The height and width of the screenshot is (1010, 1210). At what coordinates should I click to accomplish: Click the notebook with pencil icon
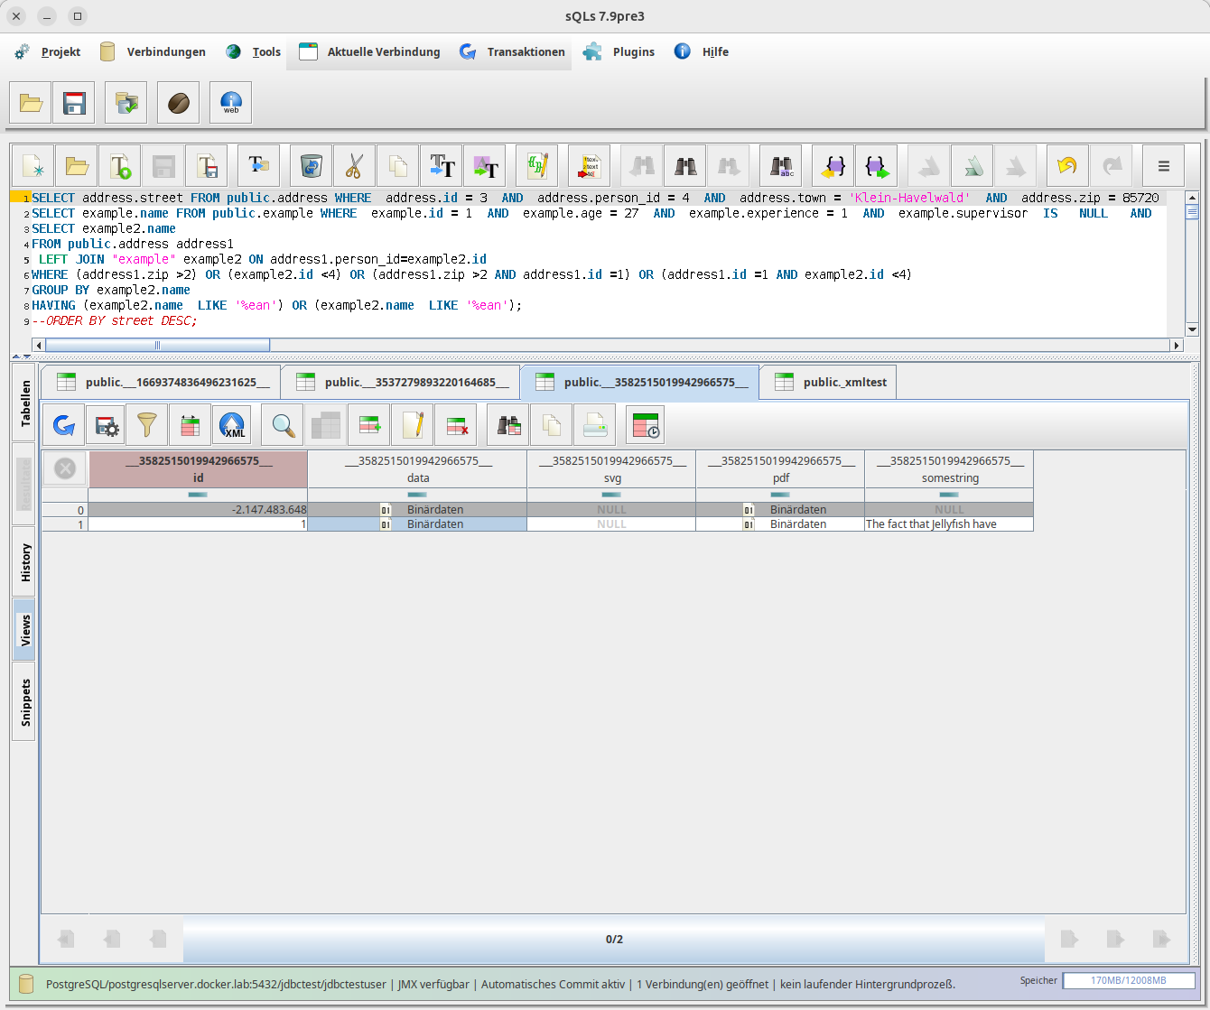click(537, 166)
